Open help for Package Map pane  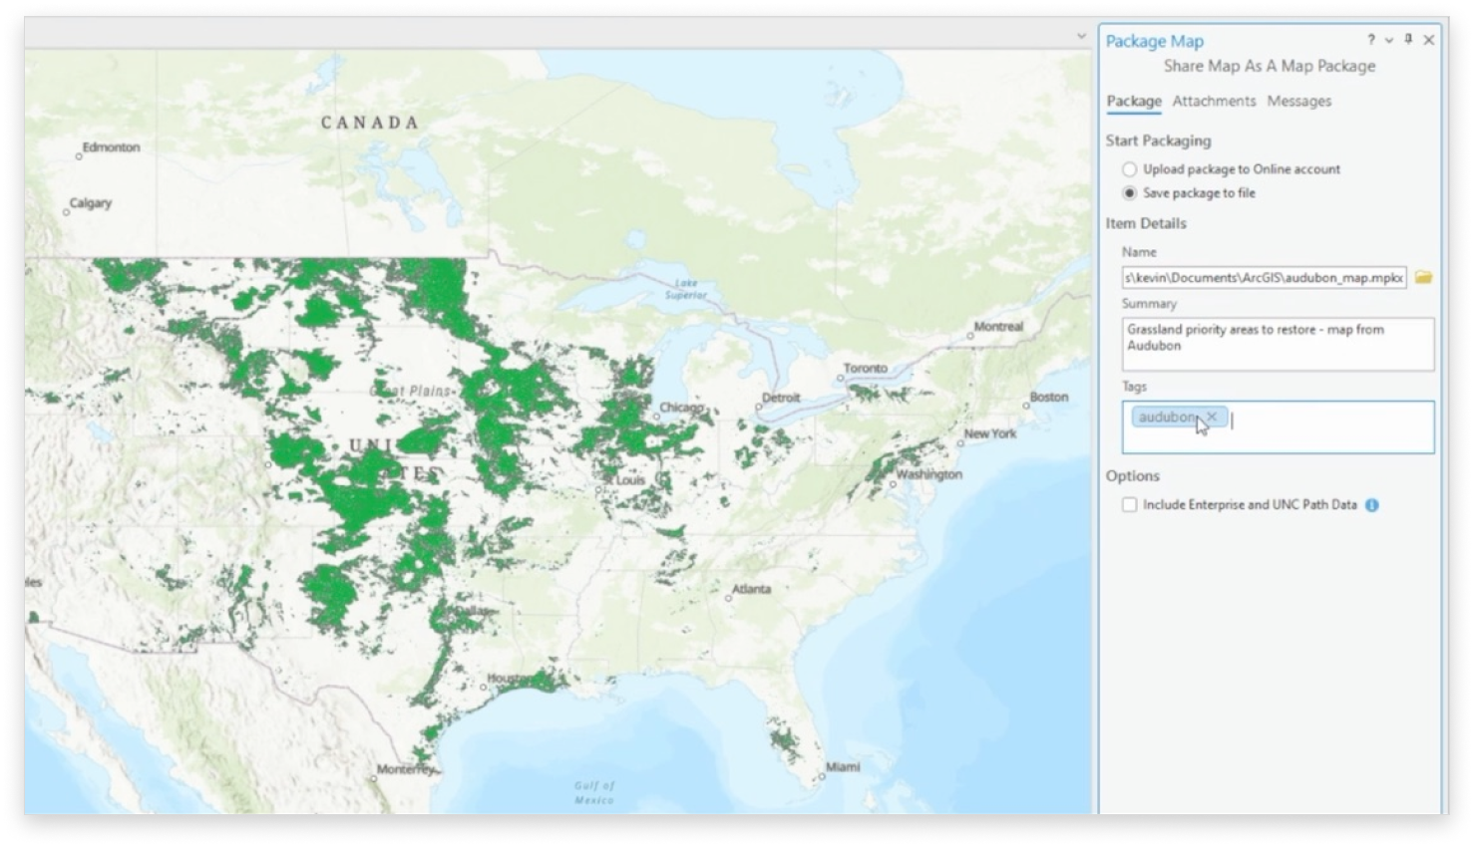tap(1370, 40)
